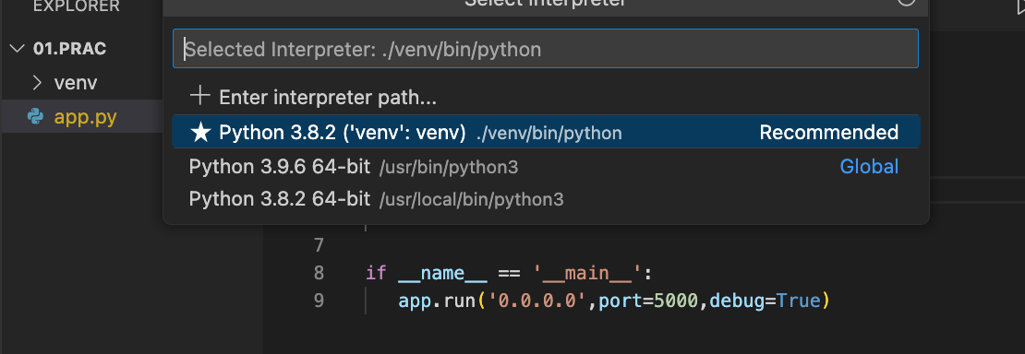
Task: Select Python 3.8.2 ('venv': venv) interpreter
Action: point(545,132)
